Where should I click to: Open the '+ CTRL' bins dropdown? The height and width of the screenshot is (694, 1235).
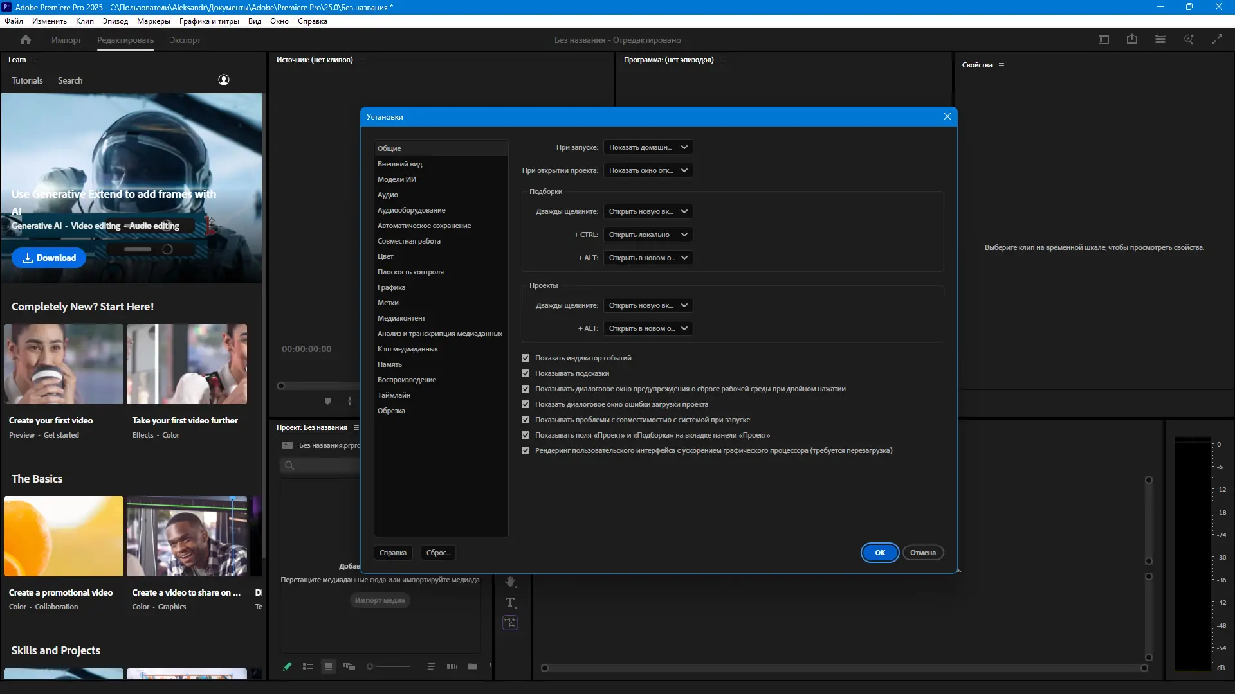coord(648,235)
